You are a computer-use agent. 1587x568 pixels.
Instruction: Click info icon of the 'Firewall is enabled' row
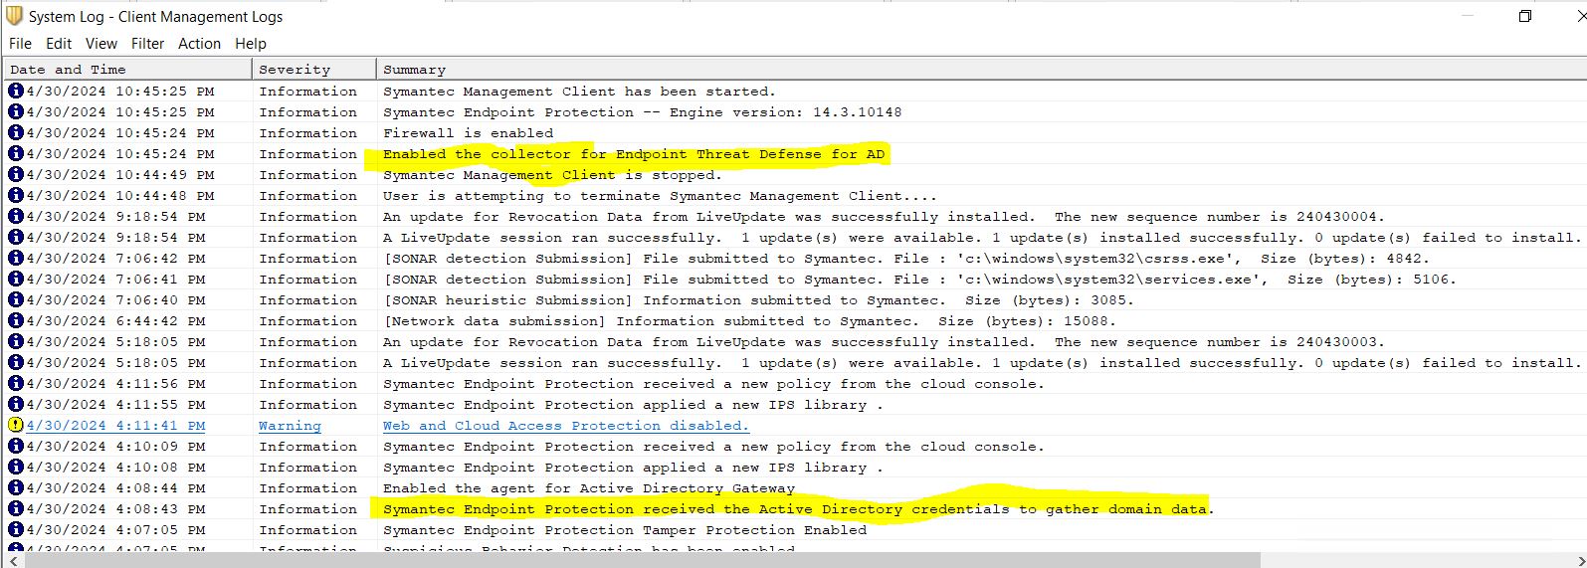[x=15, y=132]
